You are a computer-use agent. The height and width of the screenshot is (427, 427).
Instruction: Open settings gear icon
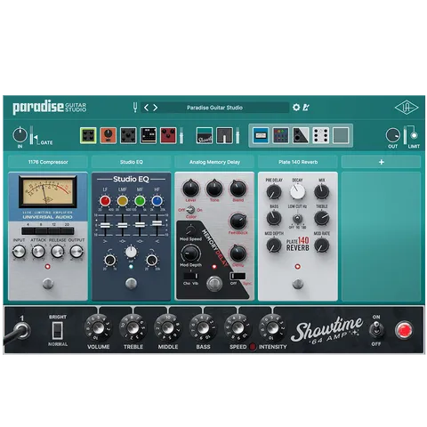point(296,107)
